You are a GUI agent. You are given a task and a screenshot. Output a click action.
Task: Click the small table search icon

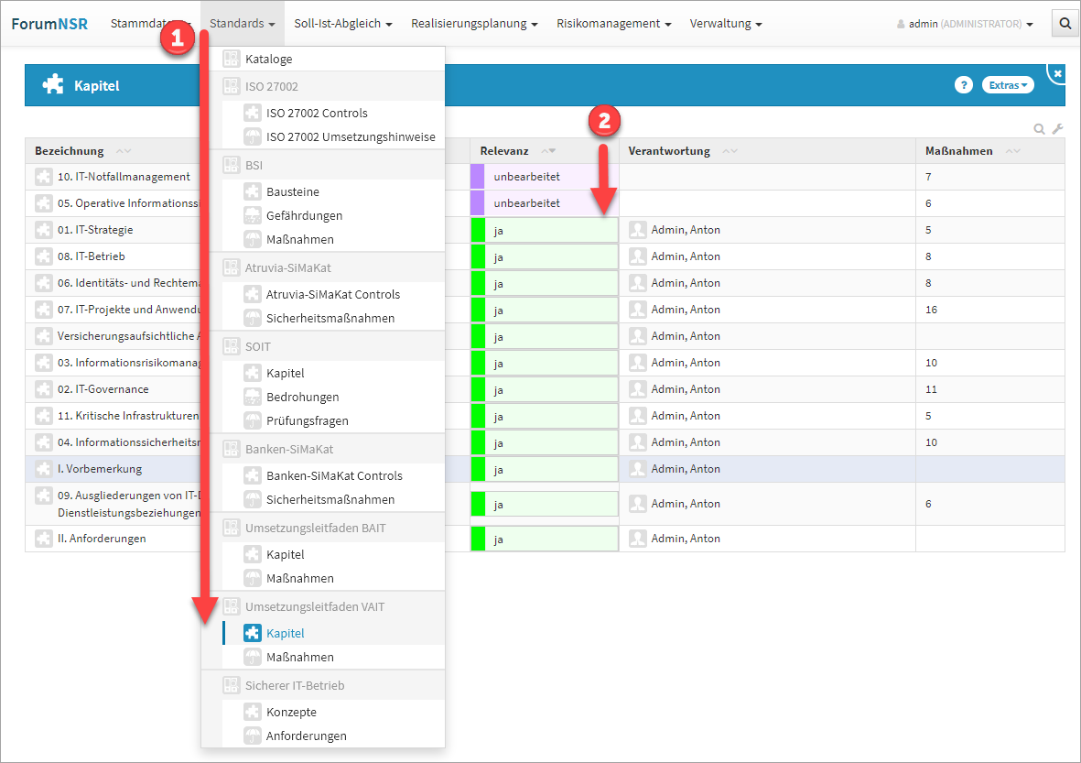1040,129
